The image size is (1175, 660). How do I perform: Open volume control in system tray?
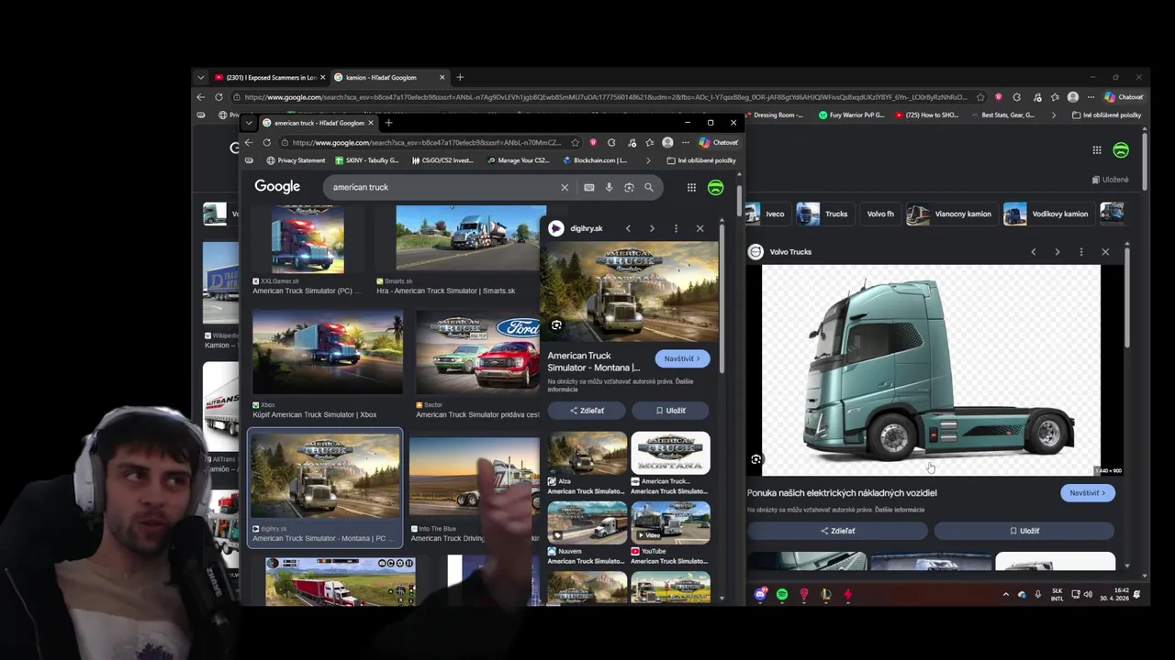click(x=1088, y=594)
